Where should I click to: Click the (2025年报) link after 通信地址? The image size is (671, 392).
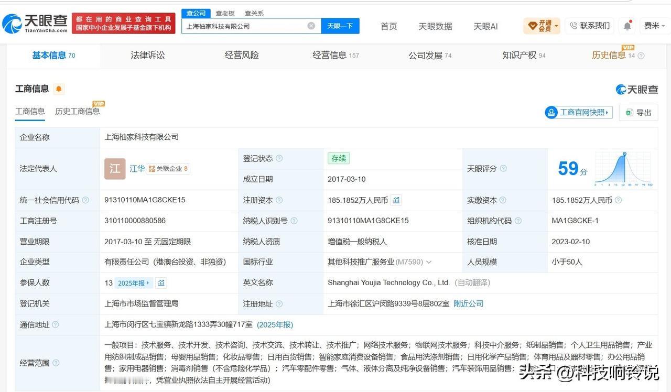pos(275,325)
